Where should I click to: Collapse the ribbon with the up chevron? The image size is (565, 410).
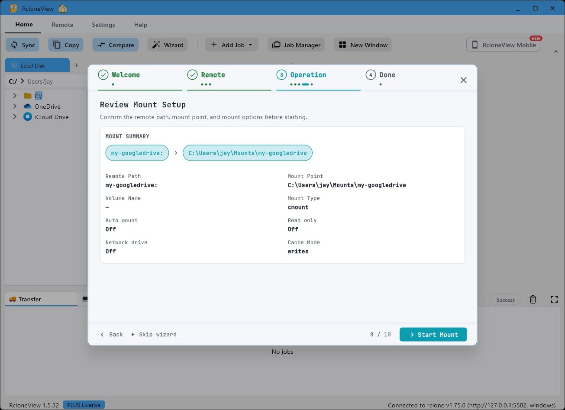point(556,52)
